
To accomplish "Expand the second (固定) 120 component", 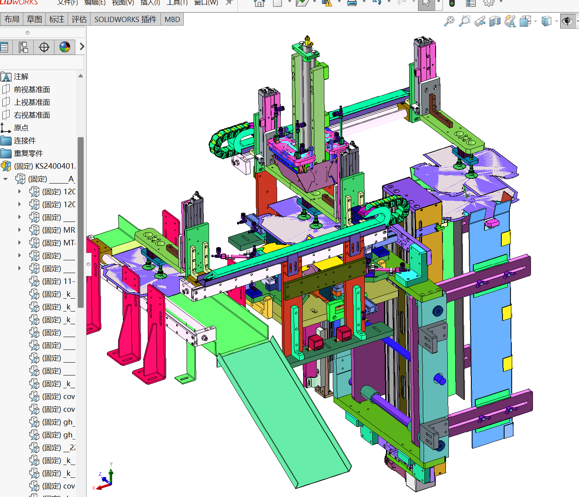I will click(20, 204).
